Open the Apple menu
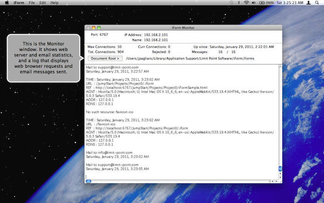 click(7, 3)
